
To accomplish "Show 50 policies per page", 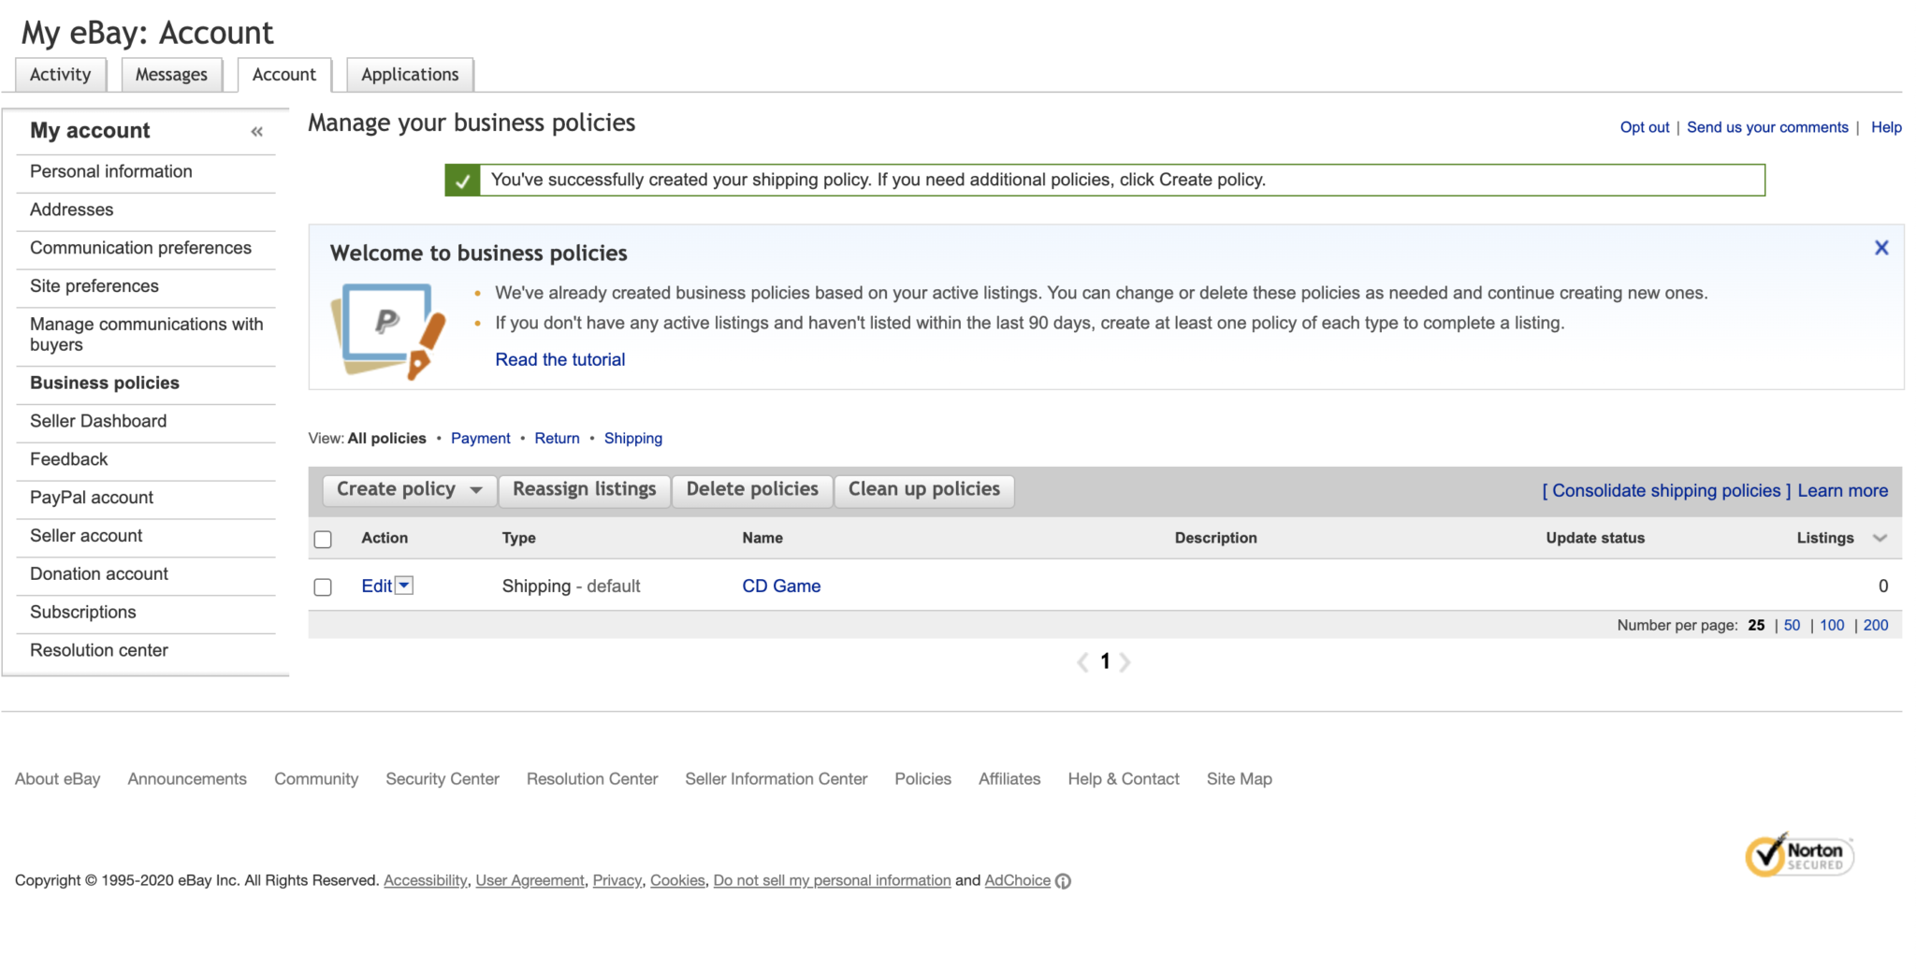I will pyautogui.click(x=1792, y=625).
